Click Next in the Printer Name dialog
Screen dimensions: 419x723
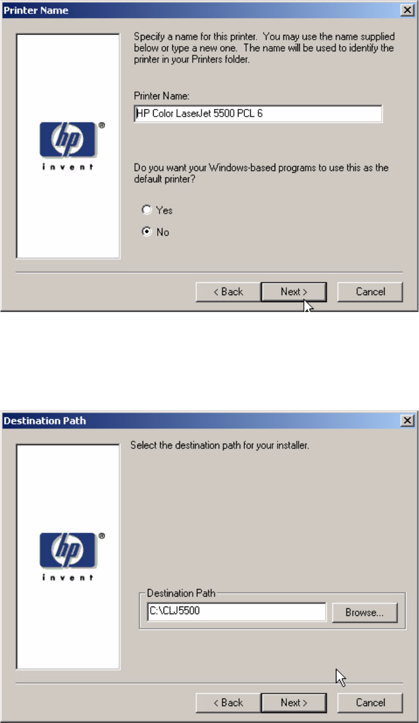tap(294, 292)
